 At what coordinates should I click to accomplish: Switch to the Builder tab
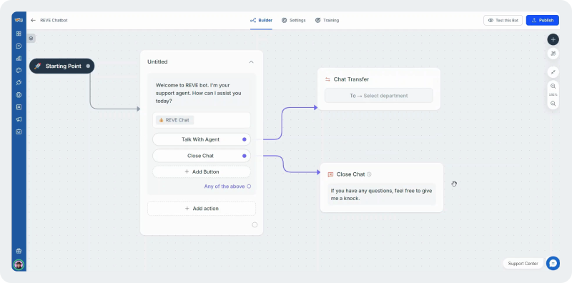[x=261, y=21]
